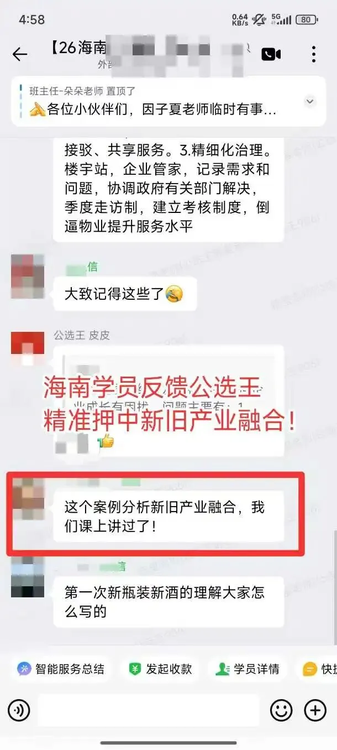This screenshot has width=337, height=750.
Task: Open 学员详情 shortcut
Action: pyautogui.click(x=248, y=669)
